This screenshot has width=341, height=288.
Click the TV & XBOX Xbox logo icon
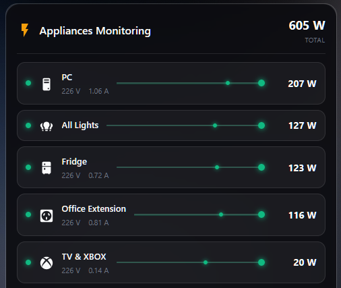[46, 263]
